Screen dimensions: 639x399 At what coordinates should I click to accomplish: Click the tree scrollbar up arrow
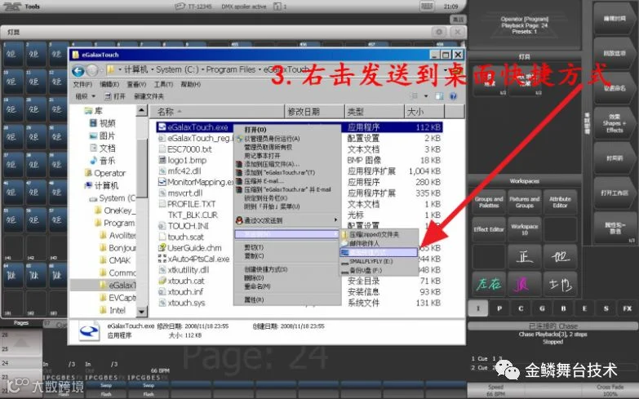(141, 110)
